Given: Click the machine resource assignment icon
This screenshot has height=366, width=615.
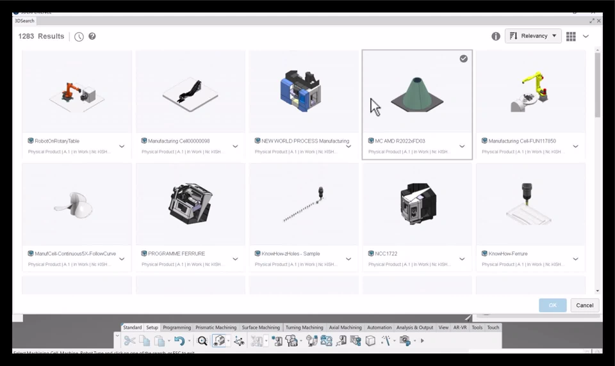Looking at the screenshot, I should click(x=291, y=341).
